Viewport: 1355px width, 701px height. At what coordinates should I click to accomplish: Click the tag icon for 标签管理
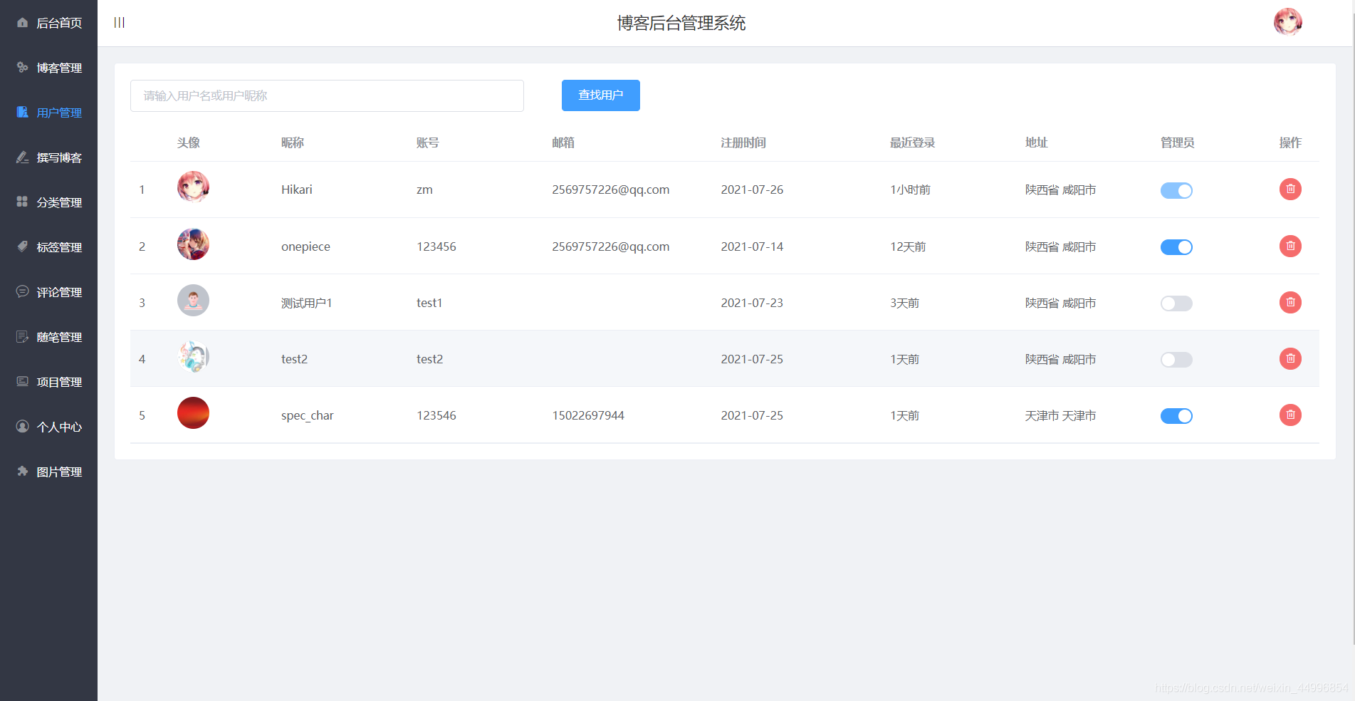coord(22,247)
